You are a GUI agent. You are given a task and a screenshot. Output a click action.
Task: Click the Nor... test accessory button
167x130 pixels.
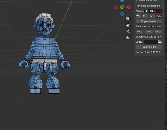click(140, 32)
